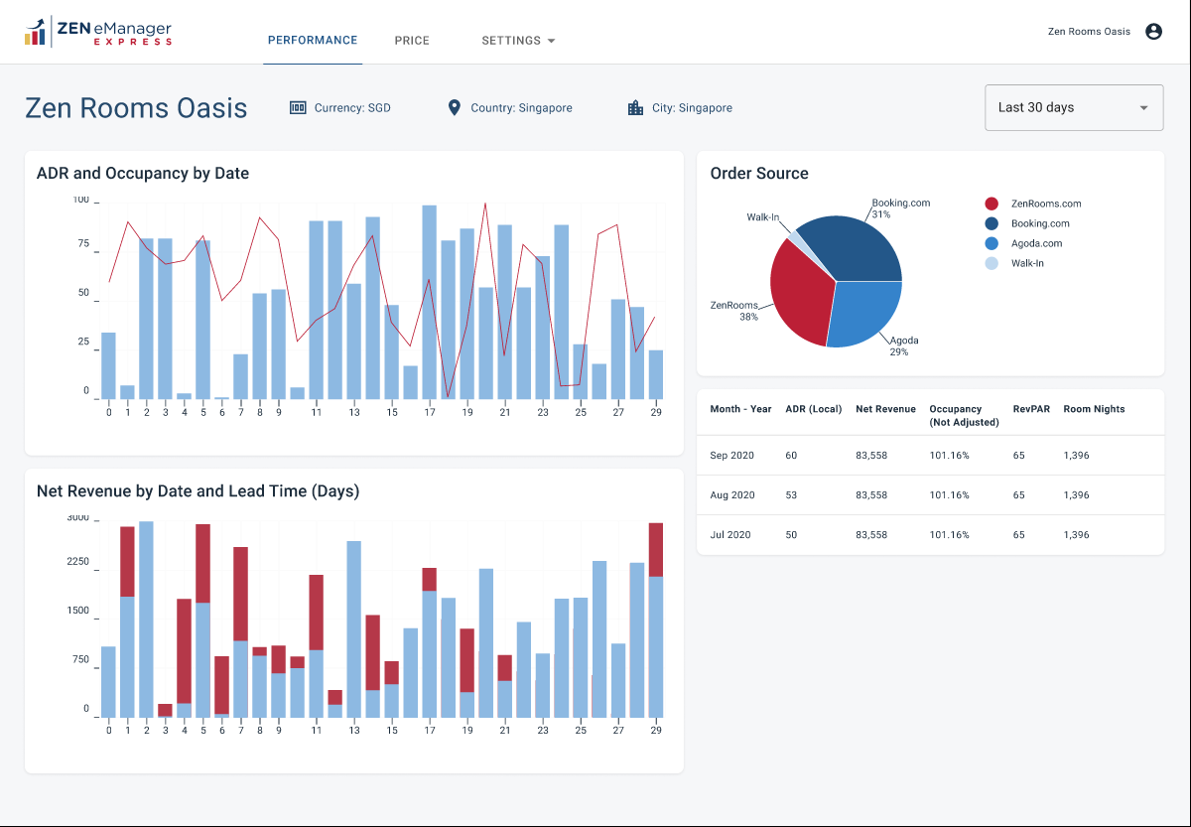Click the Occupancy (Not Adjusted) column header
The height and width of the screenshot is (827, 1191).
click(x=964, y=415)
